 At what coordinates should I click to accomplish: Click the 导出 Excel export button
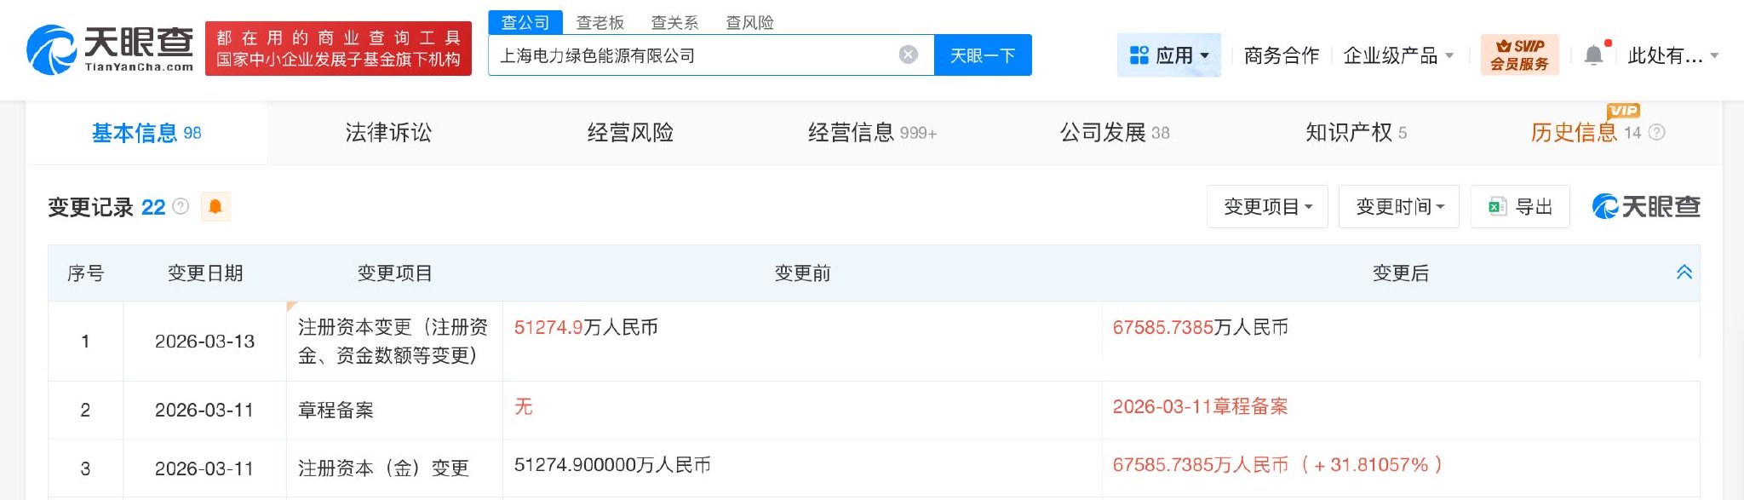(1520, 206)
